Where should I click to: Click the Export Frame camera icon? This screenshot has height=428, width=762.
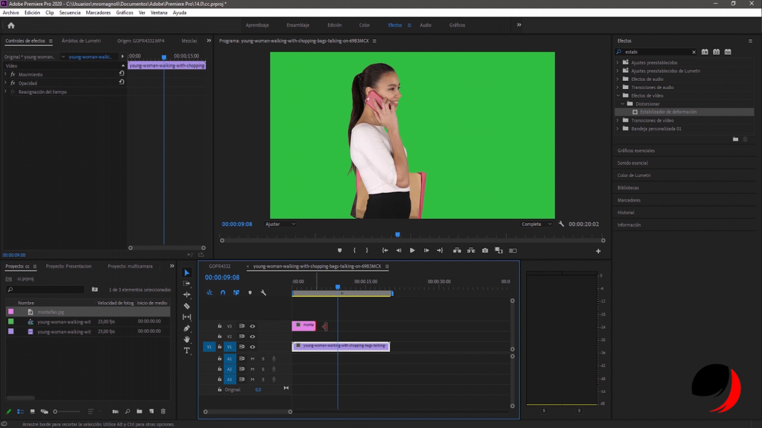pos(485,251)
